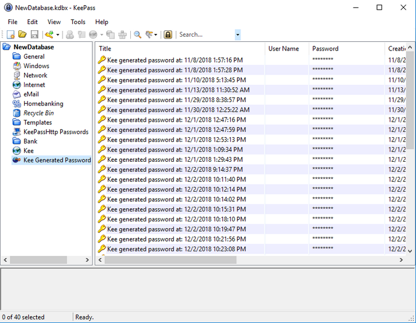The height and width of the screenshot is (323, 416).
Task: Select the Homebanking group
Action: coord(43,104)
